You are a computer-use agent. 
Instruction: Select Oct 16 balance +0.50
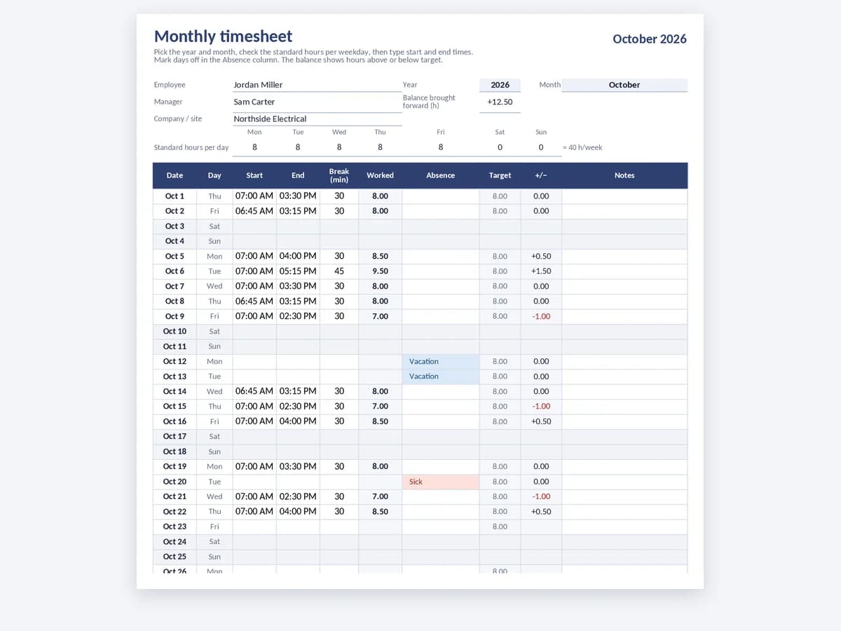[541, 421]
